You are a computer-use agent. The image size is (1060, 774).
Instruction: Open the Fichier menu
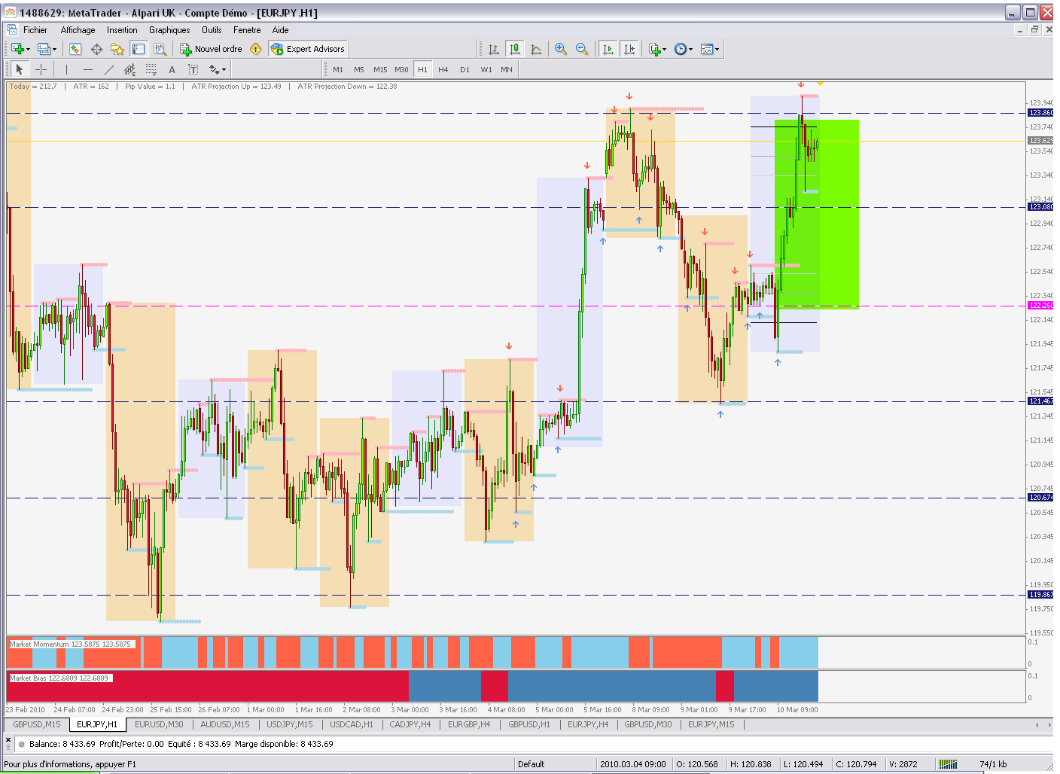[x=35, y=30]
